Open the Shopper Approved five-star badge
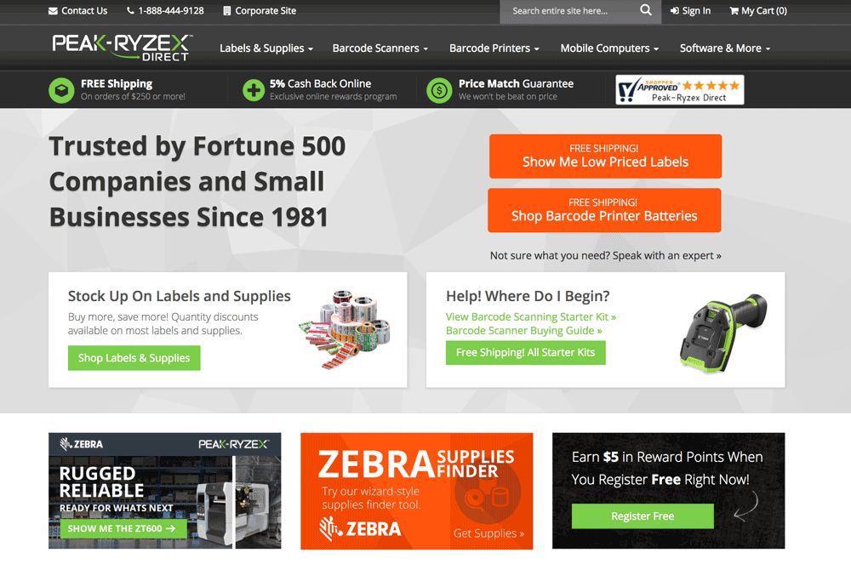 [679, 89]
